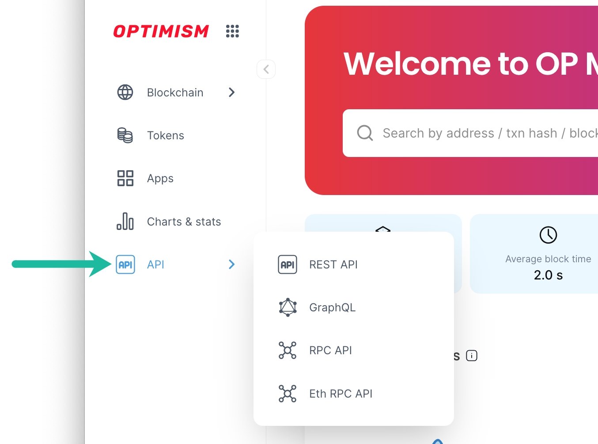Click the Eth RPC API node icon
Viewport: 598px width, 444px height.
click(x=288, y=394)
